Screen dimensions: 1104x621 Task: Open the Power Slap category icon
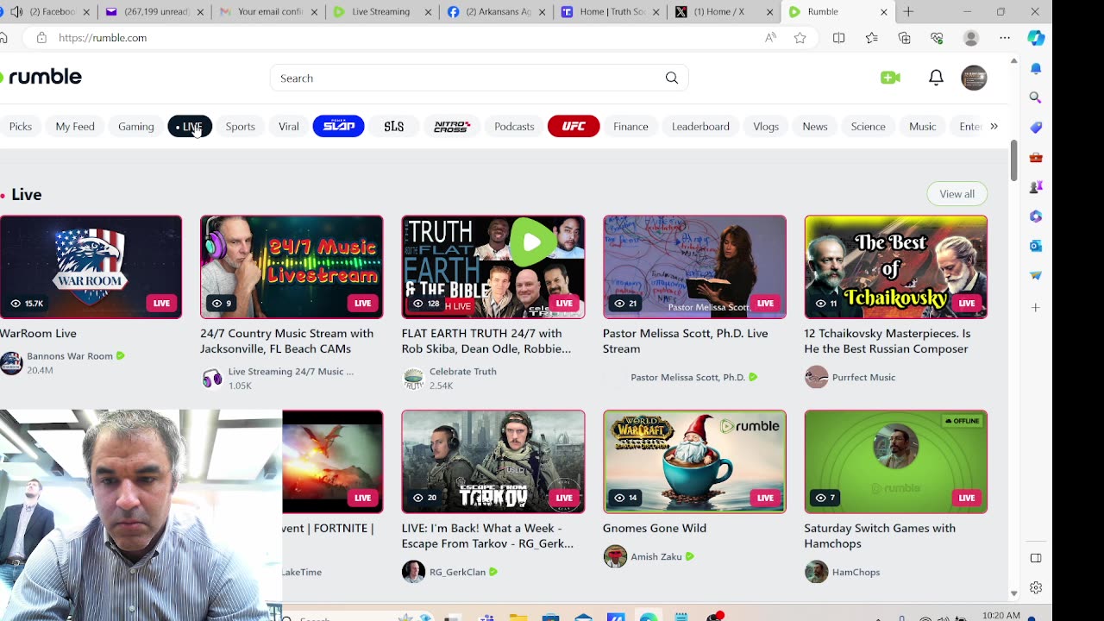pyautogui.click(x=338, y=126)
